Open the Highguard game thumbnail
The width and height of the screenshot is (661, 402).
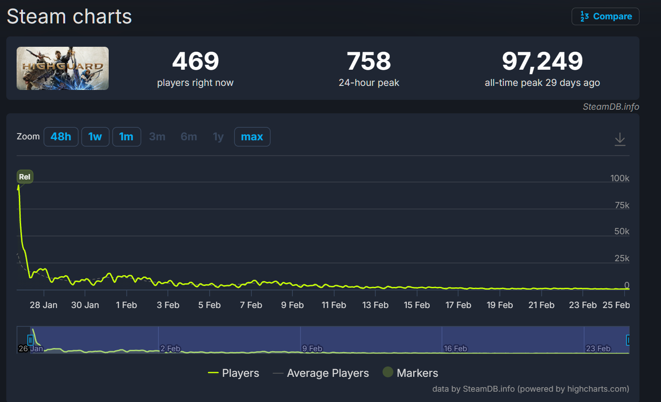coord(62,68)
